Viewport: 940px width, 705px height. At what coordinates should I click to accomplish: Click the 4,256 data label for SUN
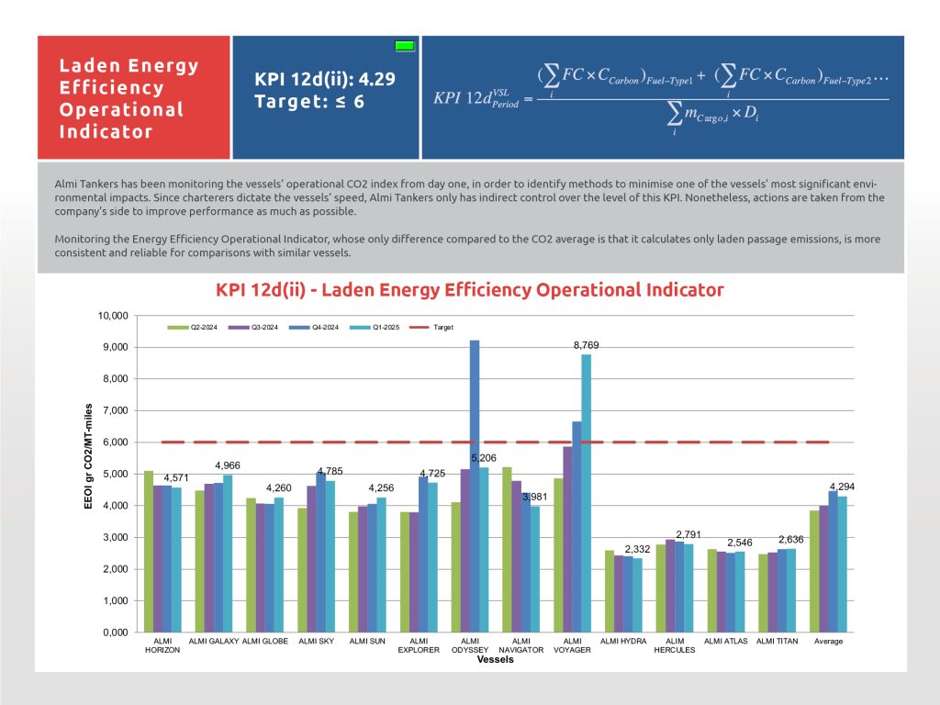coord(381,488)
